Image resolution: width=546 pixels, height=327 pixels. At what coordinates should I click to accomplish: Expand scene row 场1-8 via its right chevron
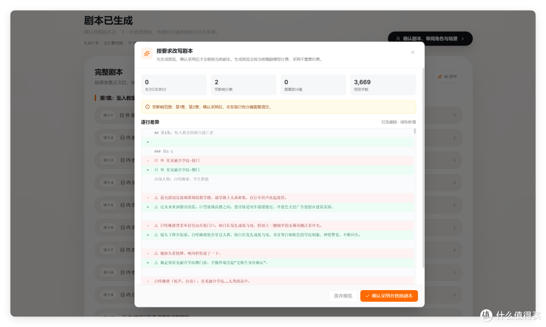(x=454, y=272)
